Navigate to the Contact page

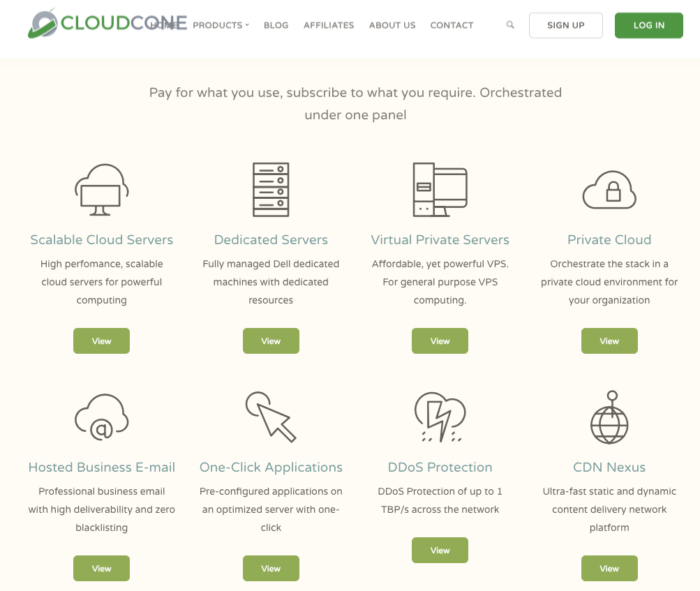pyautogui.click(x=452, y=25)
